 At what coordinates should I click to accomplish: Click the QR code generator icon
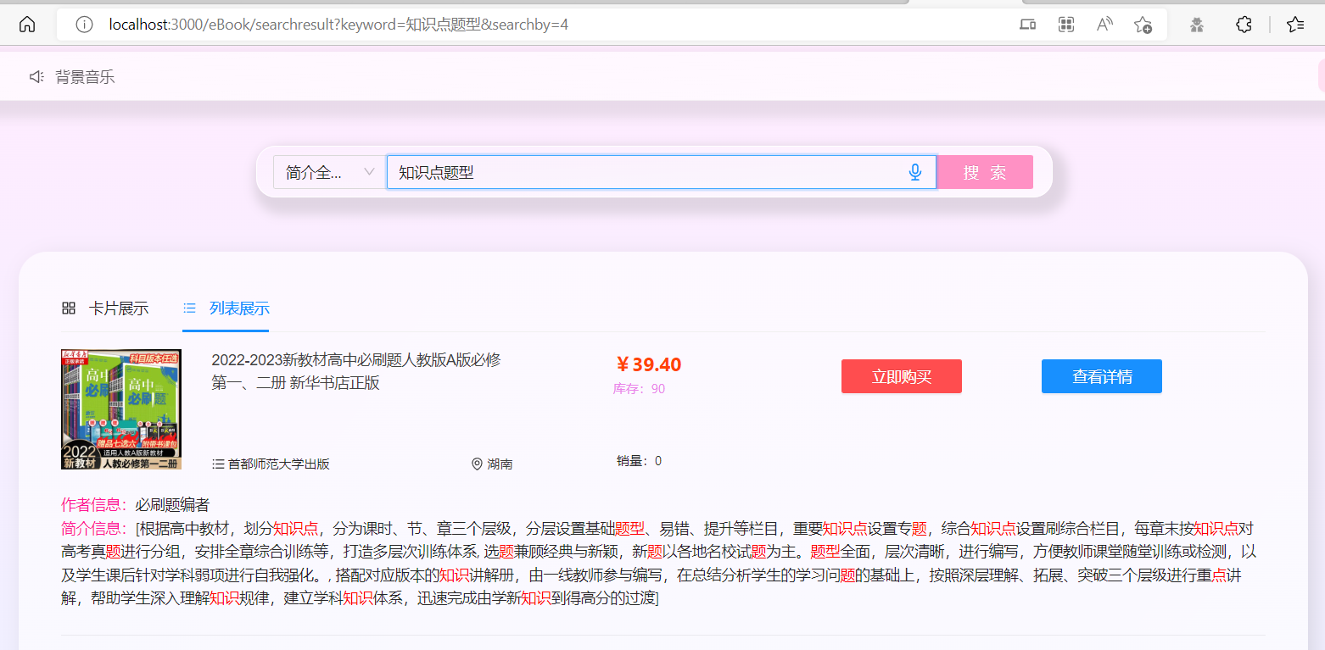(1066, 25)
